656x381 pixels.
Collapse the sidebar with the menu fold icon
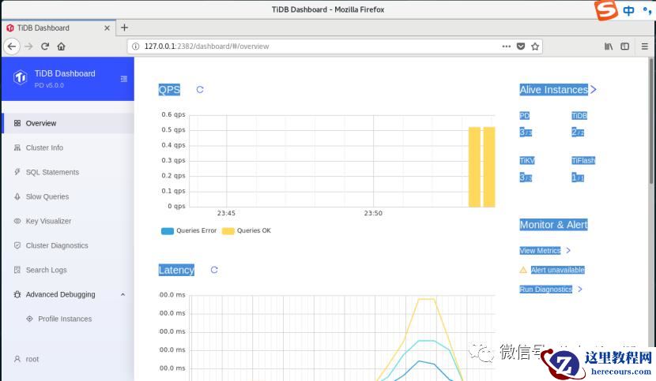pyautogui.click(x=123, y=79)
